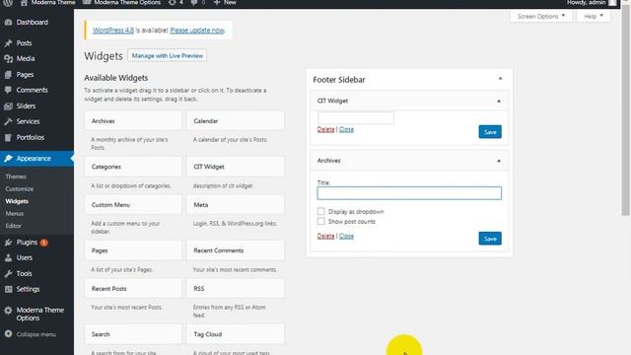Click the page vertical scrollbar
The height and width of the screenshot is (355, 631).
625,110
